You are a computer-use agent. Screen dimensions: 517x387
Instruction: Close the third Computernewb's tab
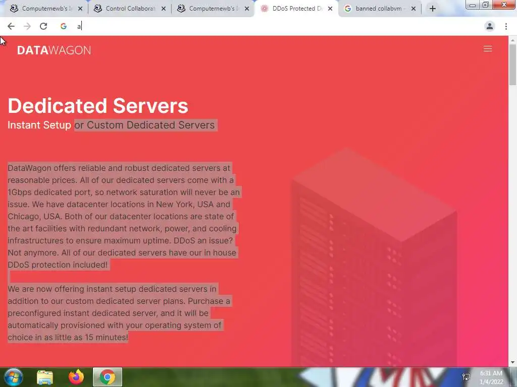click(x=246, y=9)
